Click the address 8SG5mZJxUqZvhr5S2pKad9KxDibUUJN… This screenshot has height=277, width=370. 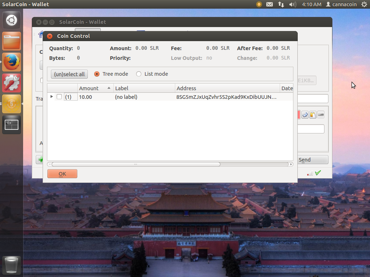226,97
